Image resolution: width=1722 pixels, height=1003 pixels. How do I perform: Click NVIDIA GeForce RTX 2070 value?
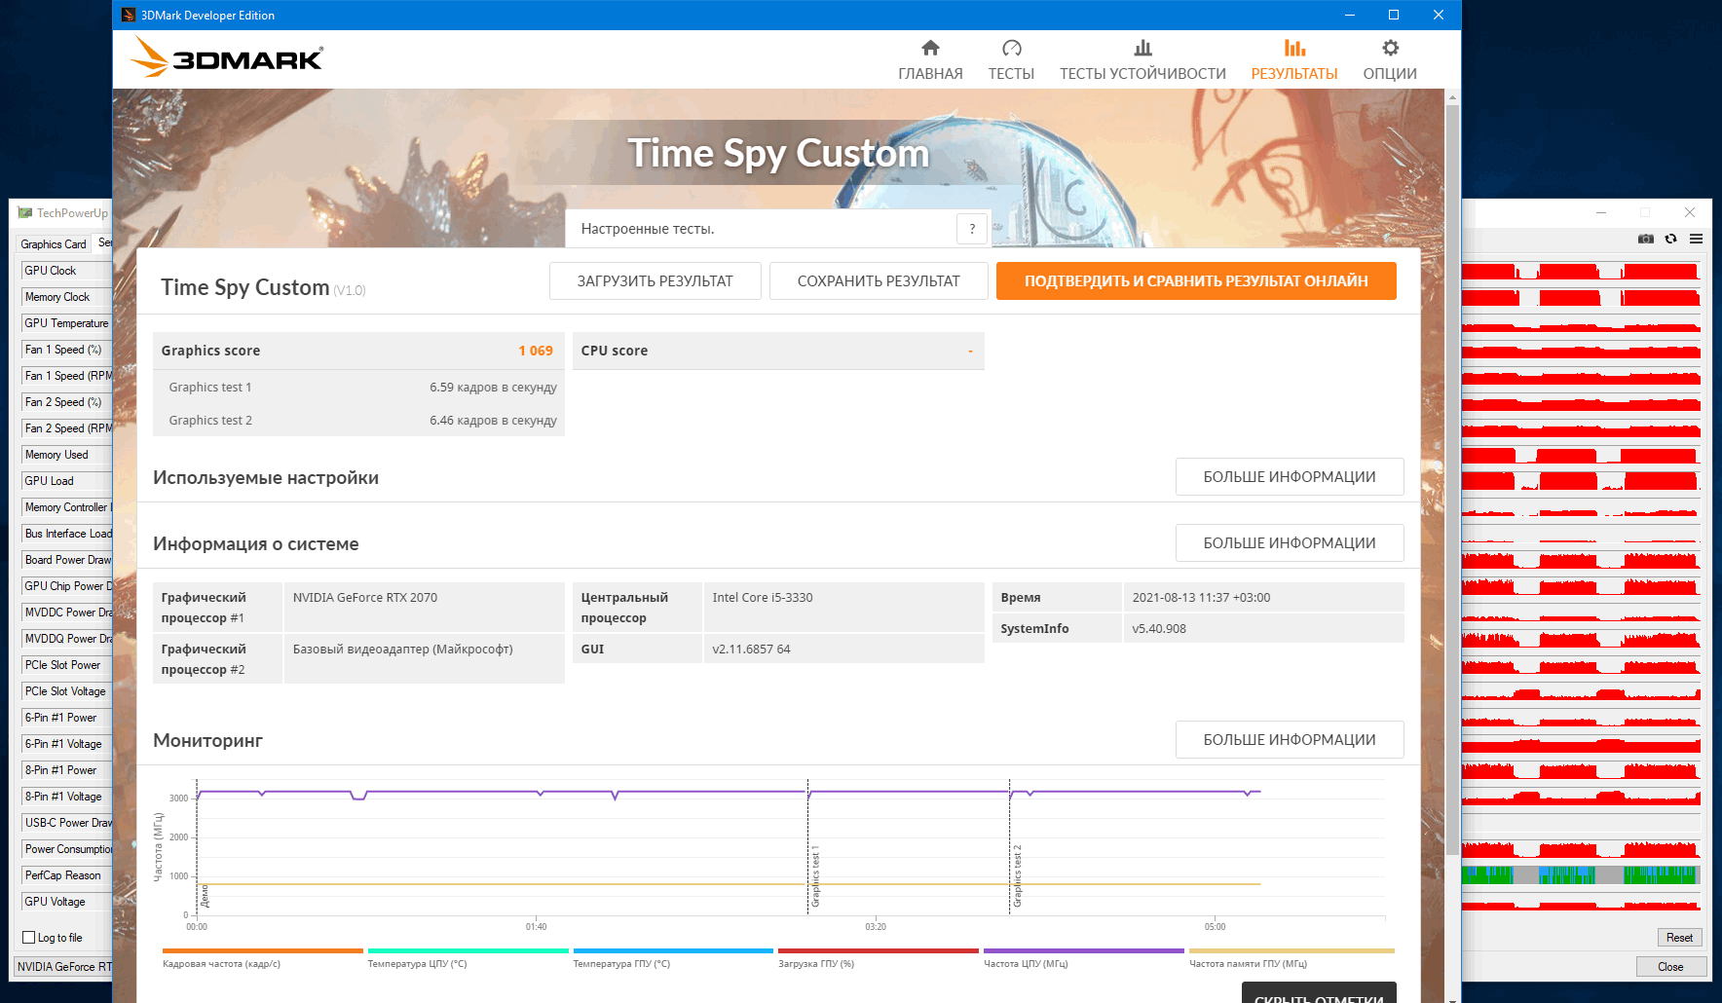pos(365,598)
